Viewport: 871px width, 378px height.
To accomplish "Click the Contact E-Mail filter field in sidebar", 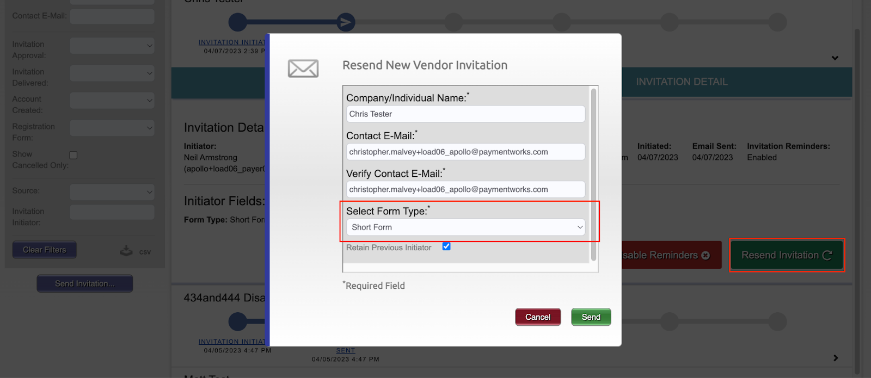I will (112, 16).
